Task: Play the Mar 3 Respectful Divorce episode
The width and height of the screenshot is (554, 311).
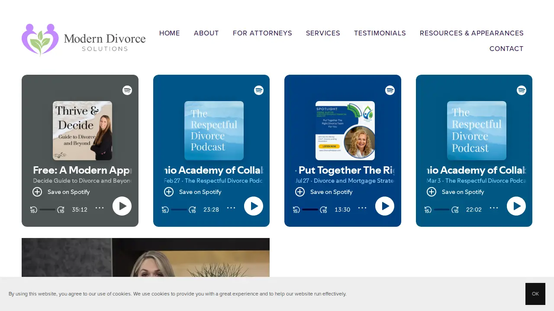Action: pyautogui.click(x=516, y=206)
